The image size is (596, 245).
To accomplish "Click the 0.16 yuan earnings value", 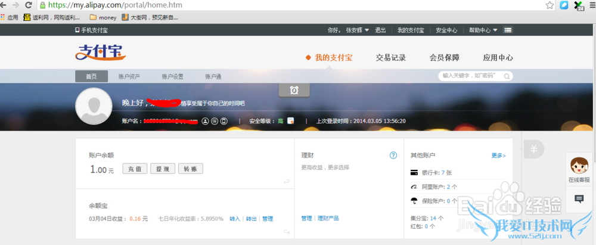I will [x=135, y=219].
